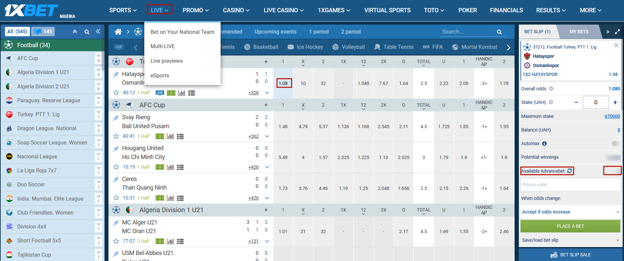
Task: Open the 'Accept if odds increase' dropdown
Action: 571,212
